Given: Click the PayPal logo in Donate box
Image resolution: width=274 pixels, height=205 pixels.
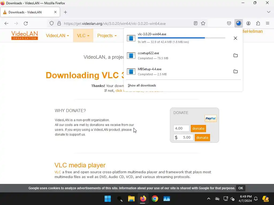Looking at the screenshot, I should [211, 119].
